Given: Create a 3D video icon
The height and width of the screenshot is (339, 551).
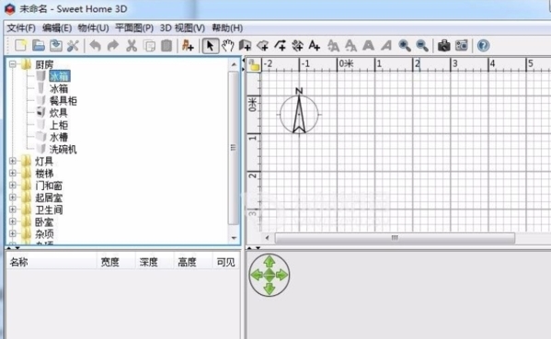Looking at the screenshot, I should pyautogui.click(x=462, y=46).
